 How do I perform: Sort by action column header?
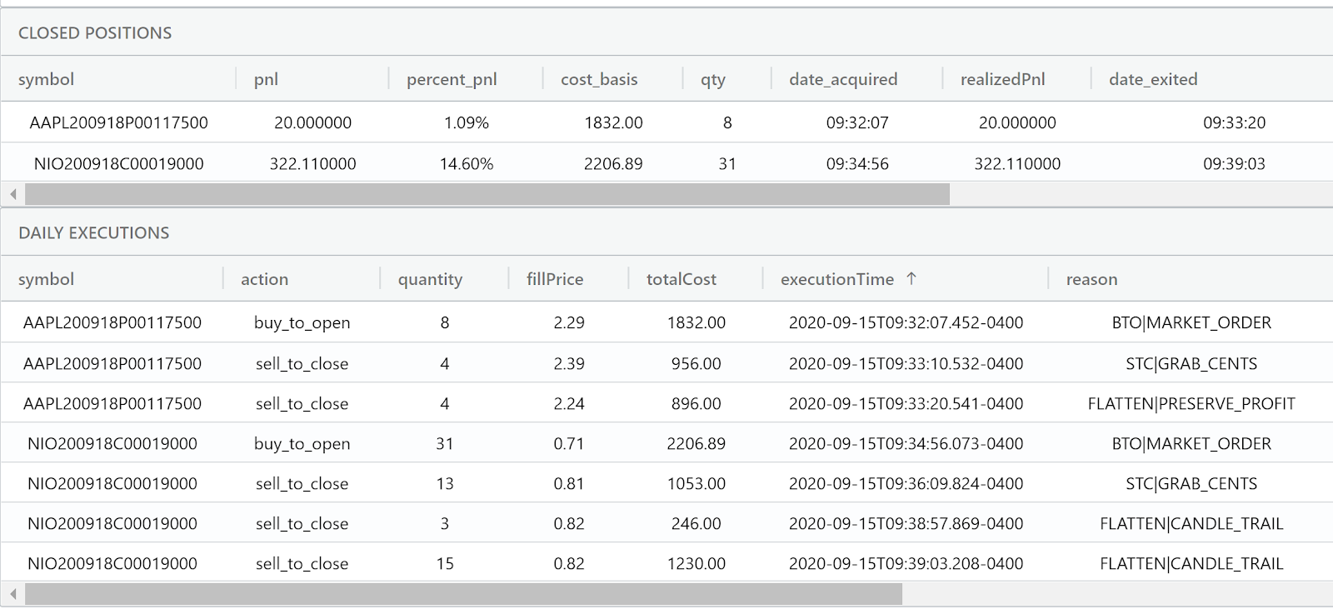[265, 279]
